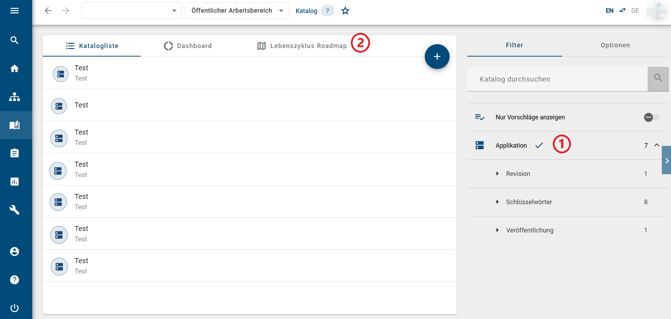The height and width of the screenshot is (319, 671).
Task: Switch to the Dashboard tab
Action: (188, 46)
